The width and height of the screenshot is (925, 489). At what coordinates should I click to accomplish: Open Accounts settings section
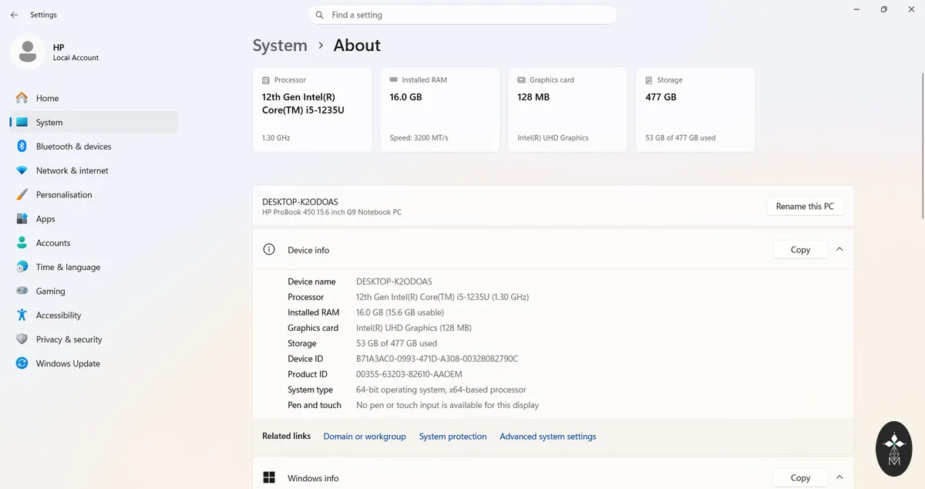point(94,243)
